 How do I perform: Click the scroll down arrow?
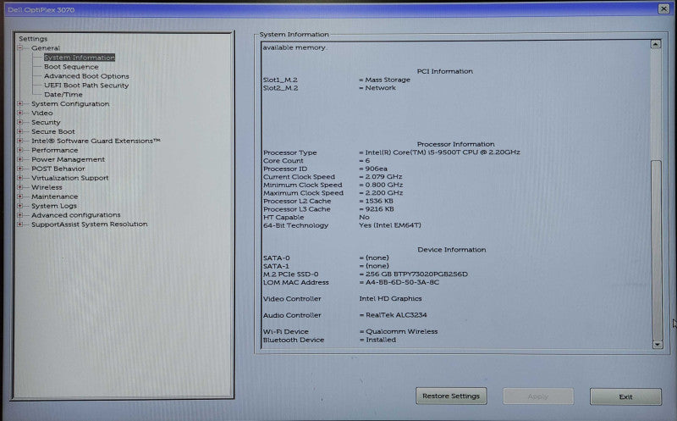click(658, 345)
